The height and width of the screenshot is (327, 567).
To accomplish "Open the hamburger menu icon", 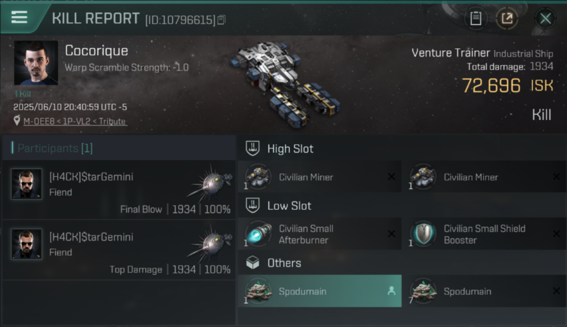I will (20, 17).
